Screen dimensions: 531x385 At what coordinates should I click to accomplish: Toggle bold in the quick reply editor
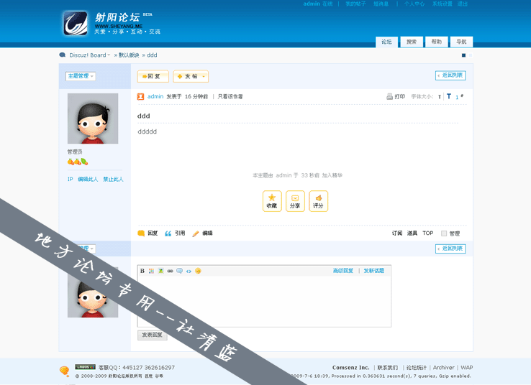pos(142,271)
